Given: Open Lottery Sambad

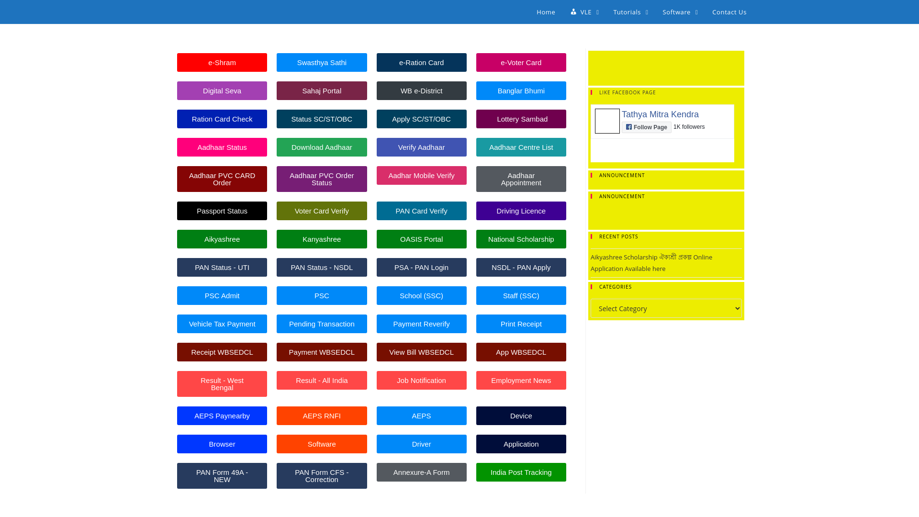Looking at the screenshot, I should [x=521, y=119].
